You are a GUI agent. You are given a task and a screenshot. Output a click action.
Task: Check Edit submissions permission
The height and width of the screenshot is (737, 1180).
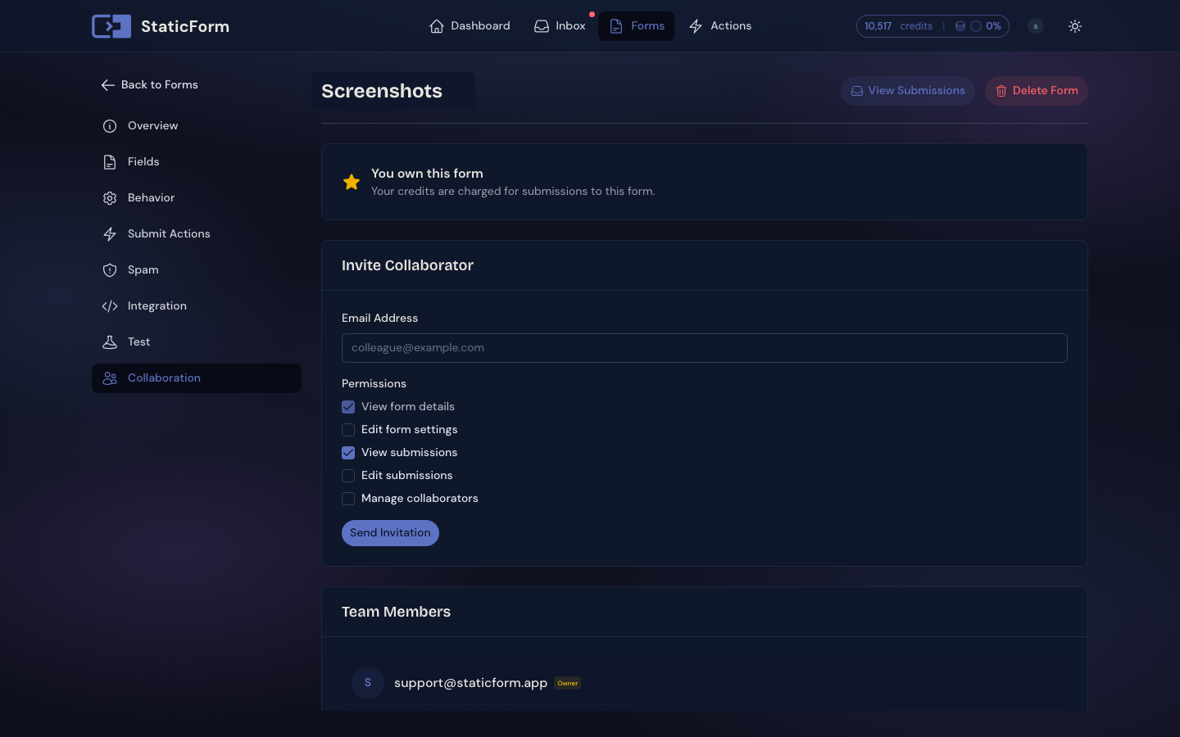pos(348,476)
